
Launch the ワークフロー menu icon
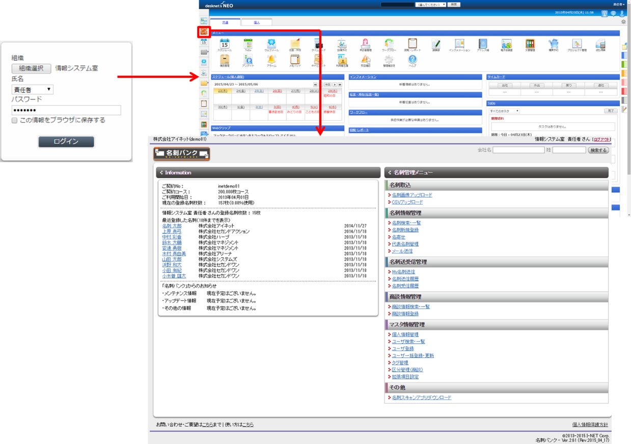[x=389, y=44]
